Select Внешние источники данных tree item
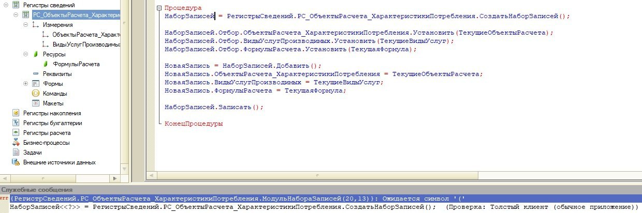 [59, 162]
